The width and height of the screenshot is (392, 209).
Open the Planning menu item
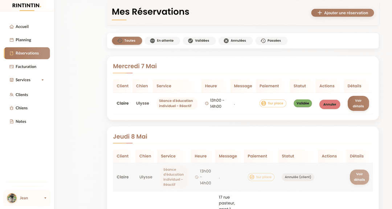23,40
